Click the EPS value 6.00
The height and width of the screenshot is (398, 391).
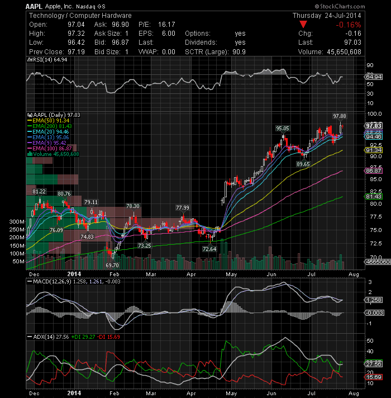point(169,34)
